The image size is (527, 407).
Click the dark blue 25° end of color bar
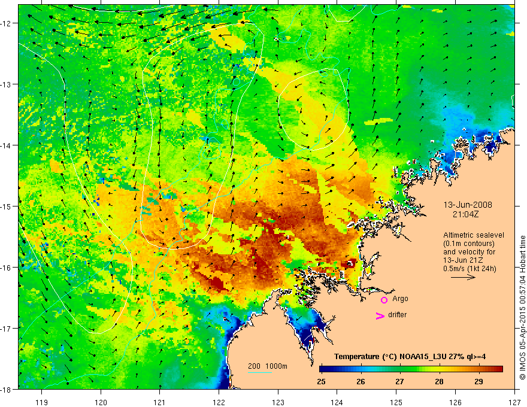tap(322, 369)
